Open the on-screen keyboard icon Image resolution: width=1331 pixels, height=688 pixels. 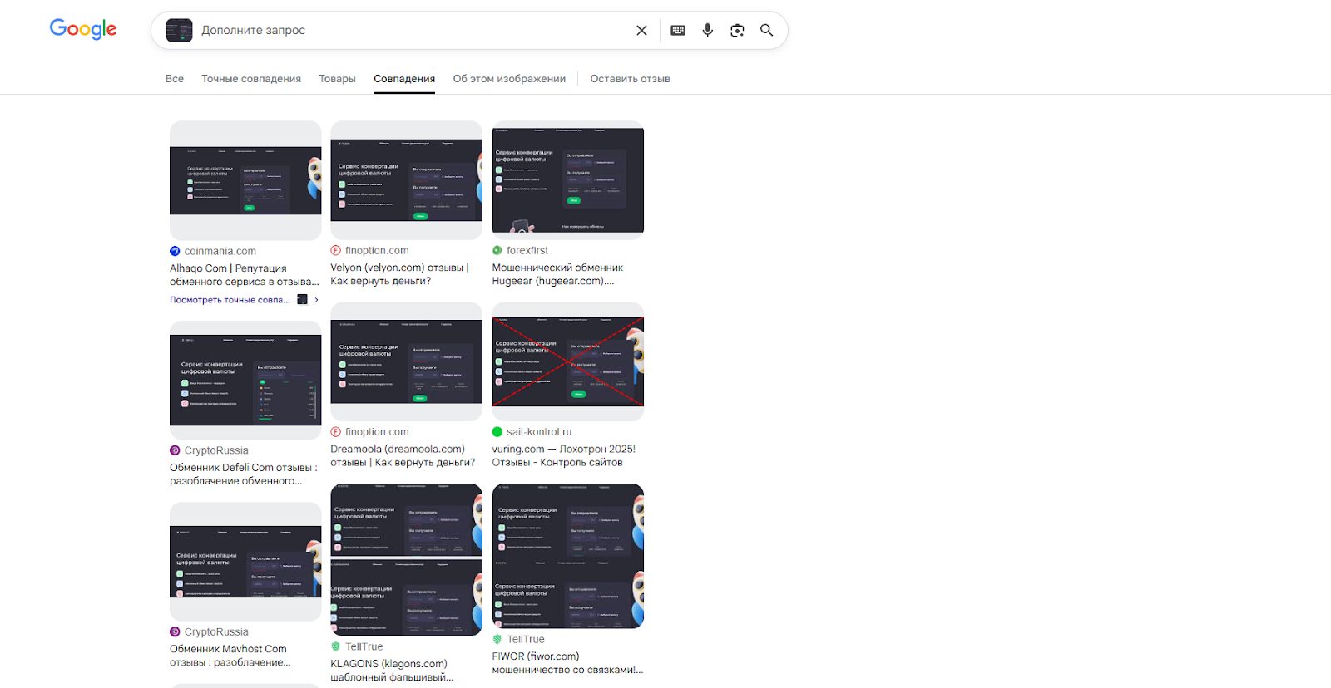pos(678,31)
